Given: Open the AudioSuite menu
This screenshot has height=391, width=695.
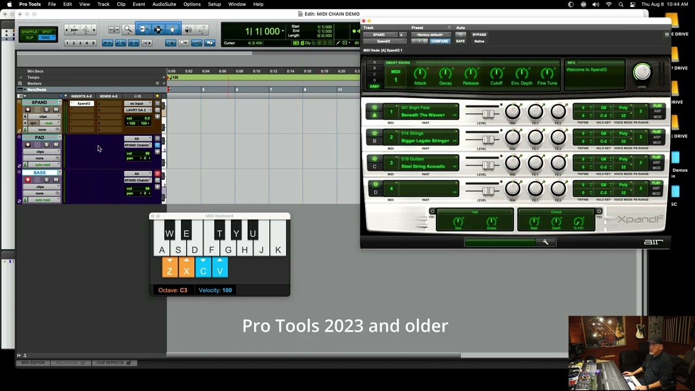Looking at the screenshot, I should click(164, 4).
